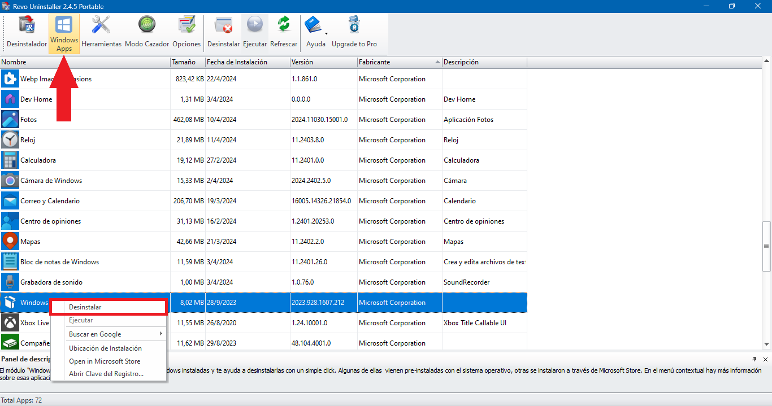The image size is (772, 406).
Task: Click the Fotos size 462,08 MB
Action: 189,120
